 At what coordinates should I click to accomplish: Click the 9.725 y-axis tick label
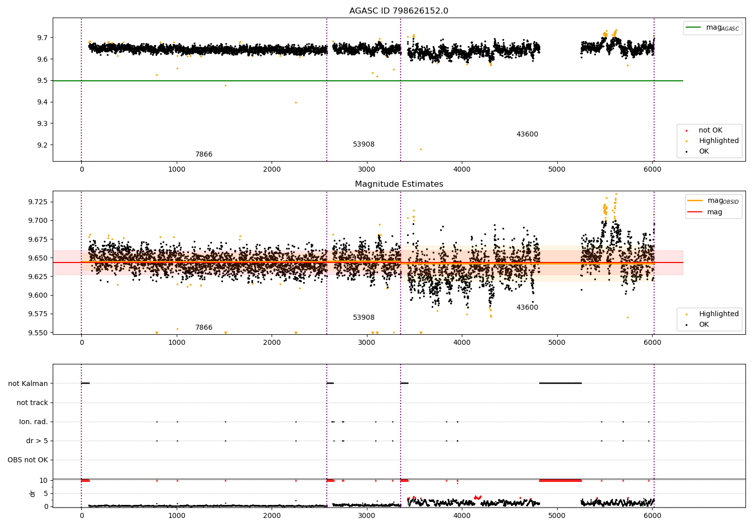pyautogui.click(x=39, y=202)
